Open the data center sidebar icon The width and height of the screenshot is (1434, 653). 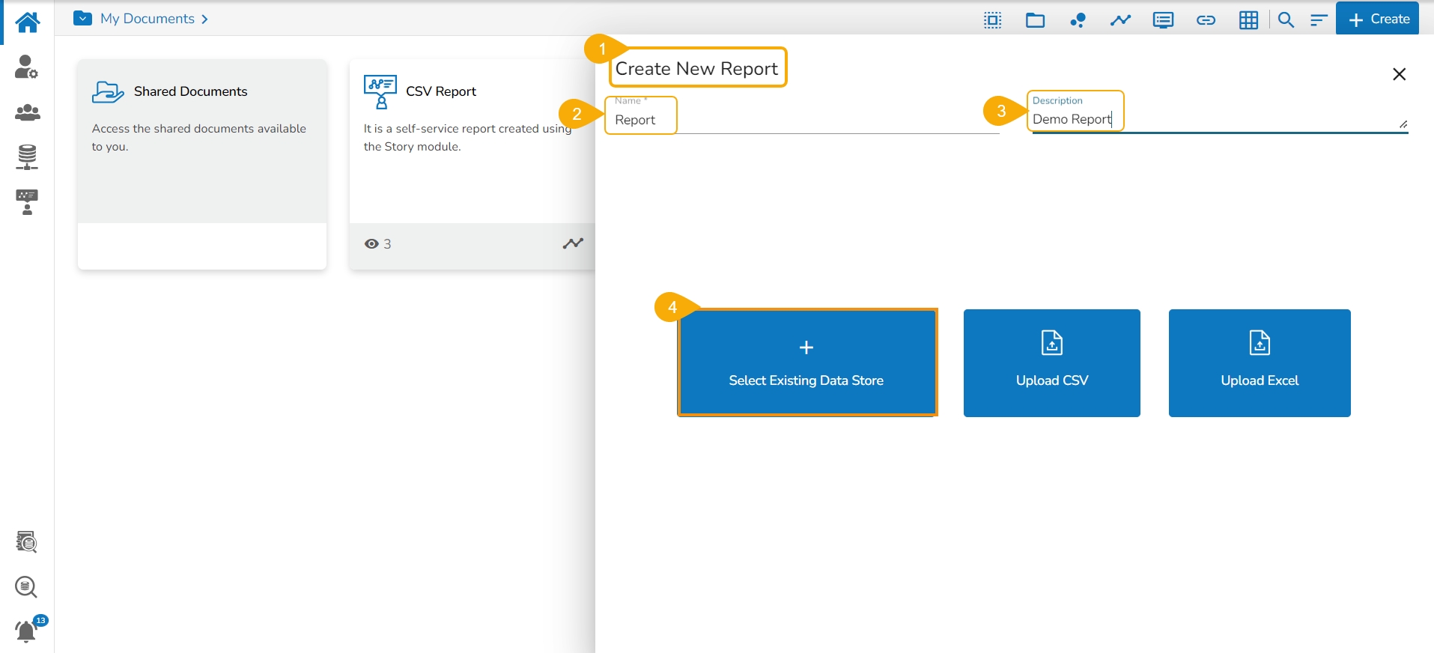tap(27, 157)
